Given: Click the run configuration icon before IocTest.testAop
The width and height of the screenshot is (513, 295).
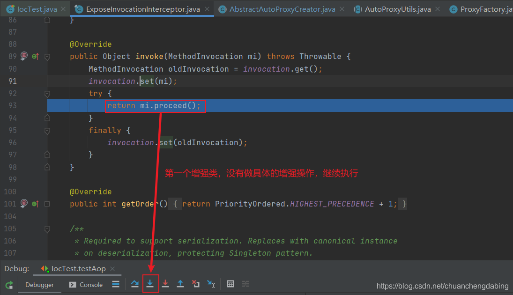Looking at the screenshot, I should 45,269.
